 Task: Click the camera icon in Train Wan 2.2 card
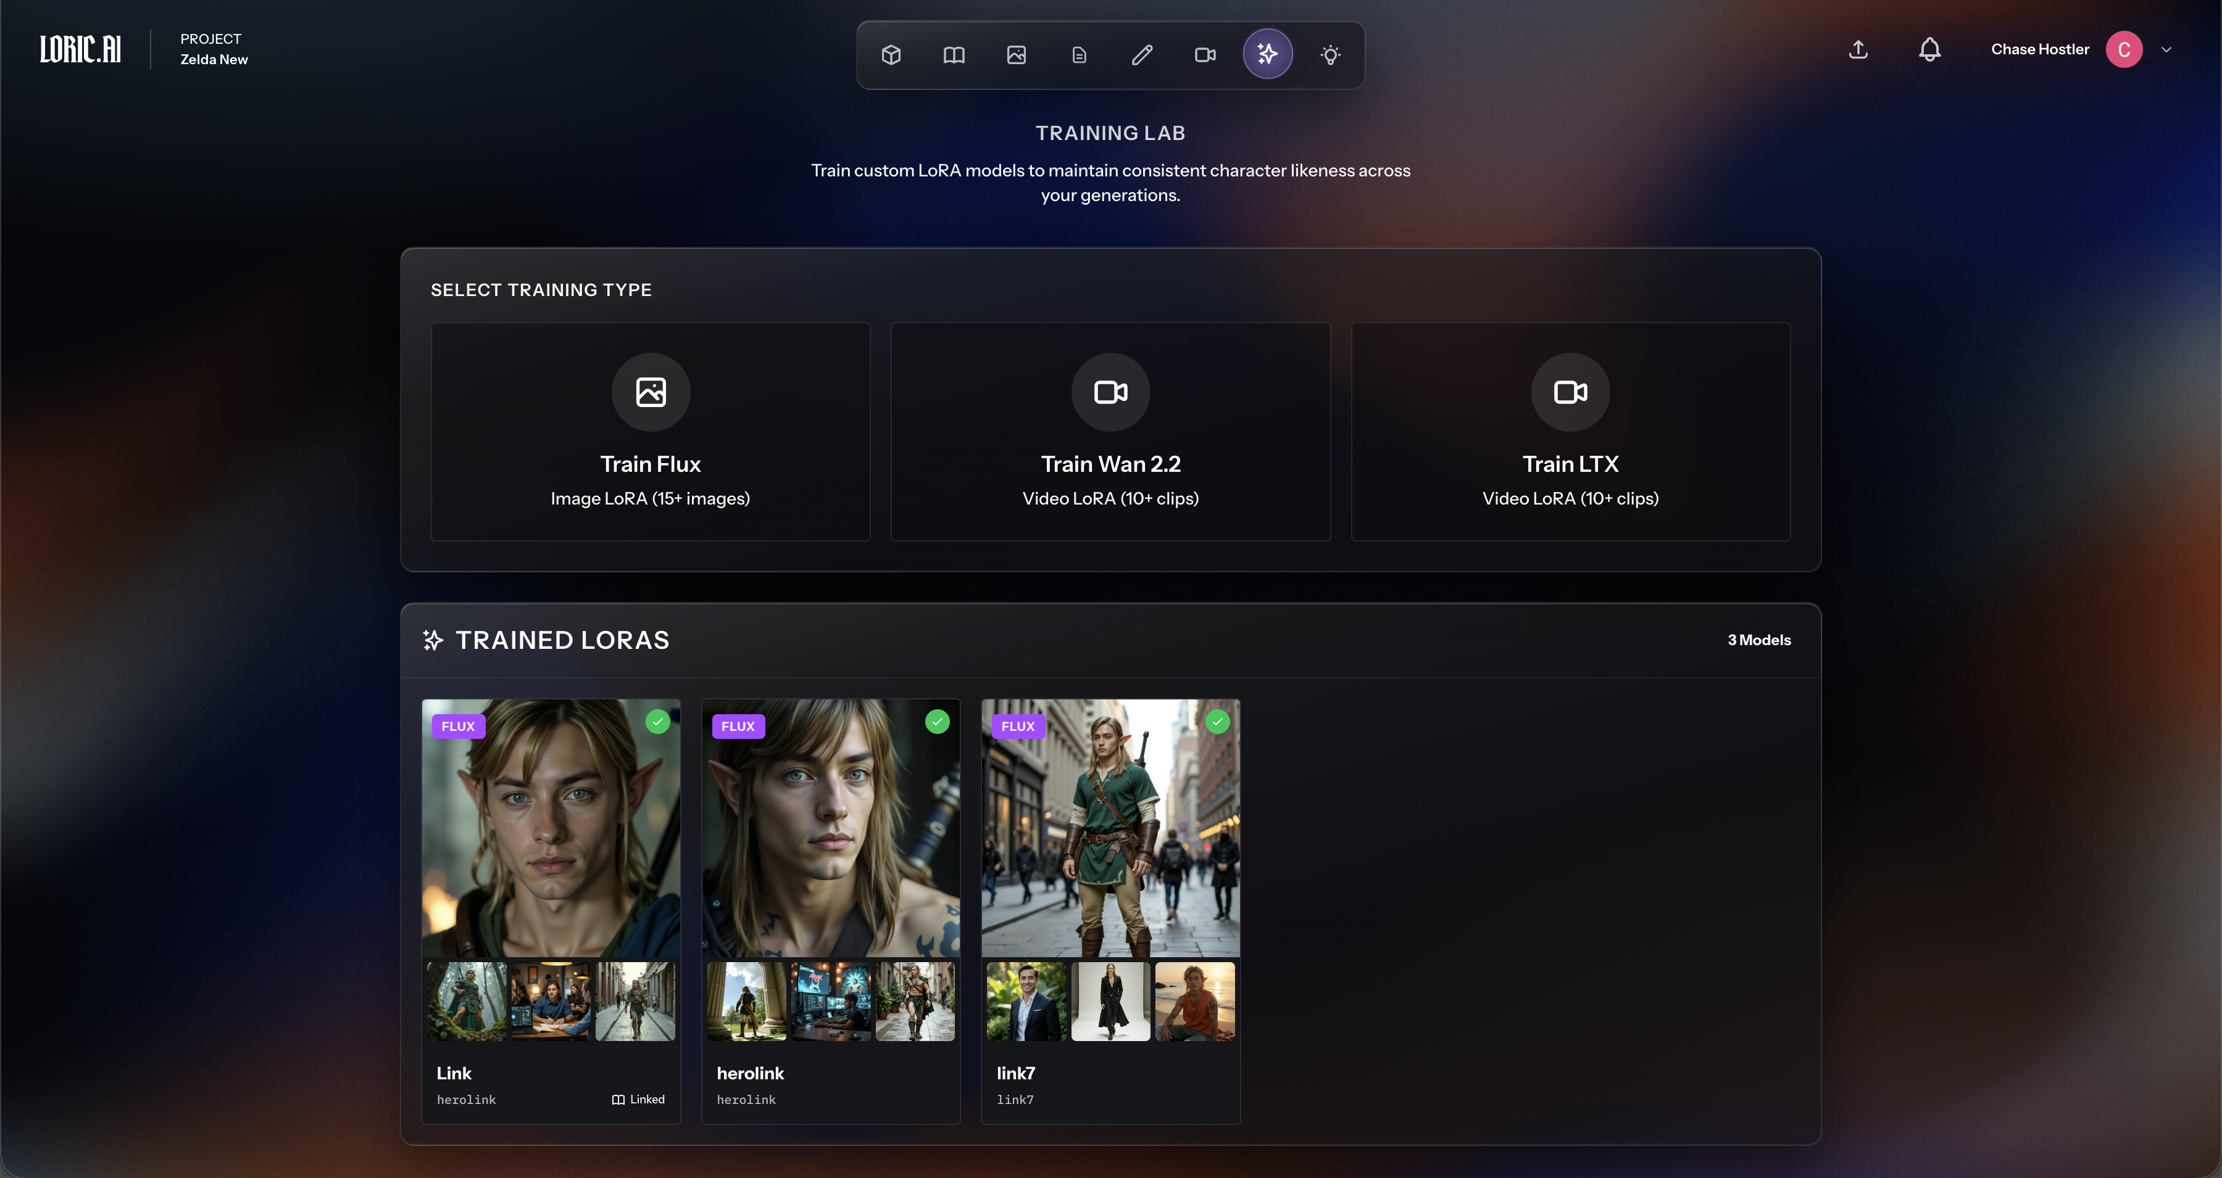[1110, 392]
